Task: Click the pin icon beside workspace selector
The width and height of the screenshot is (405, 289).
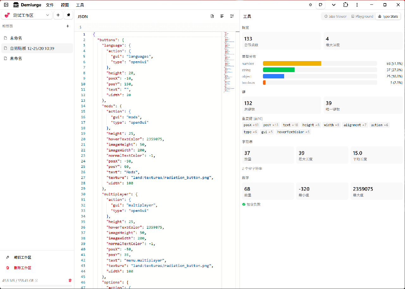Action: (68, 15)
